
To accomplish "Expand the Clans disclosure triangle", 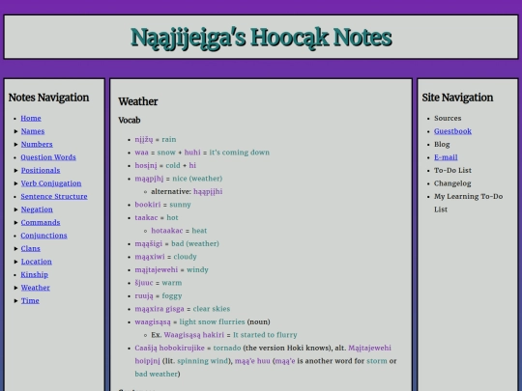I will [15, 249].
